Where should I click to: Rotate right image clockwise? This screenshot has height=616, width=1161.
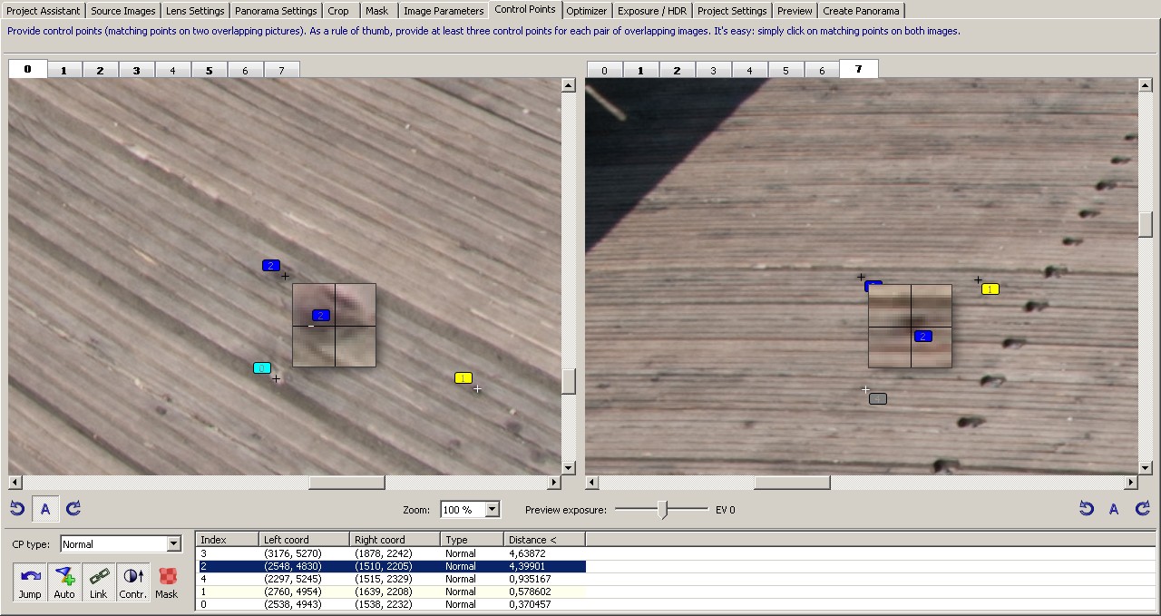coord(1143,509)
